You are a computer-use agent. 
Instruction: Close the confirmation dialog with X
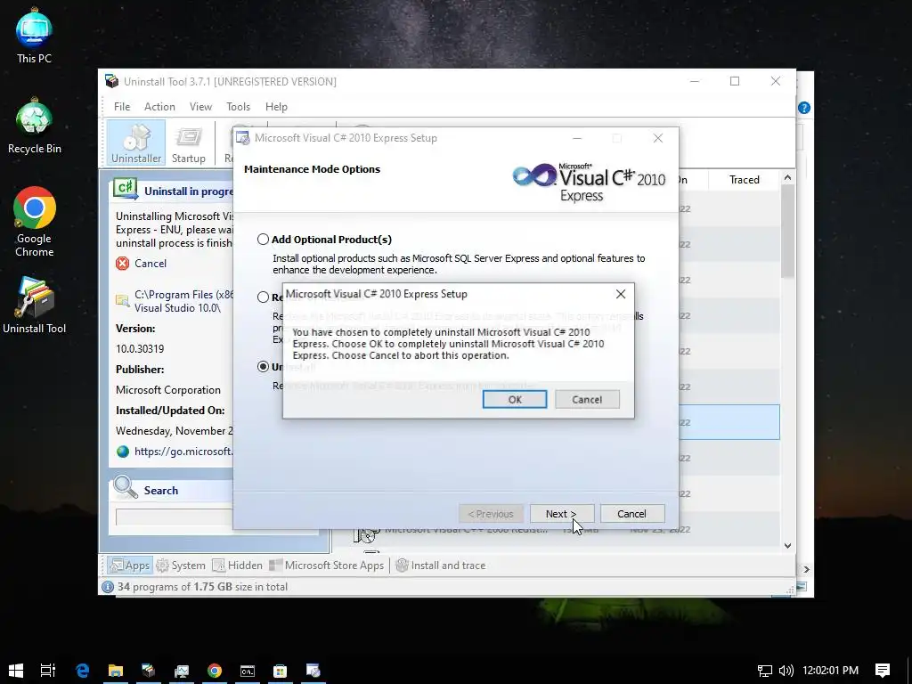tap(621, 294)
